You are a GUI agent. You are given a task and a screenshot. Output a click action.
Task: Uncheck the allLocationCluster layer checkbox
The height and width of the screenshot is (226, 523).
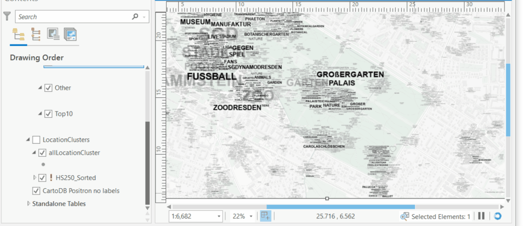click(x=42, y=153)
